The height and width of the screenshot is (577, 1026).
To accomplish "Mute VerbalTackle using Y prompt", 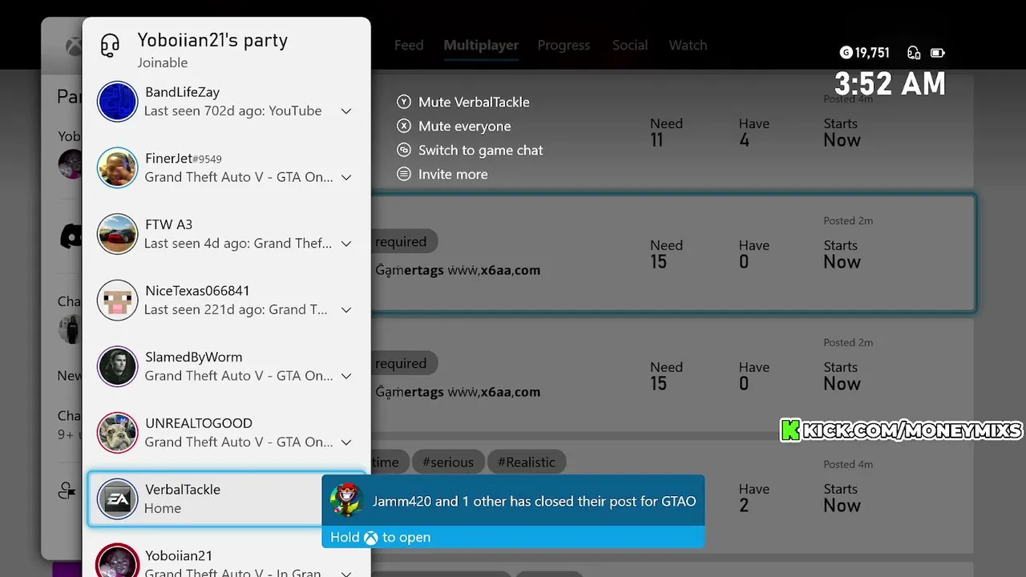I will 463,102.
